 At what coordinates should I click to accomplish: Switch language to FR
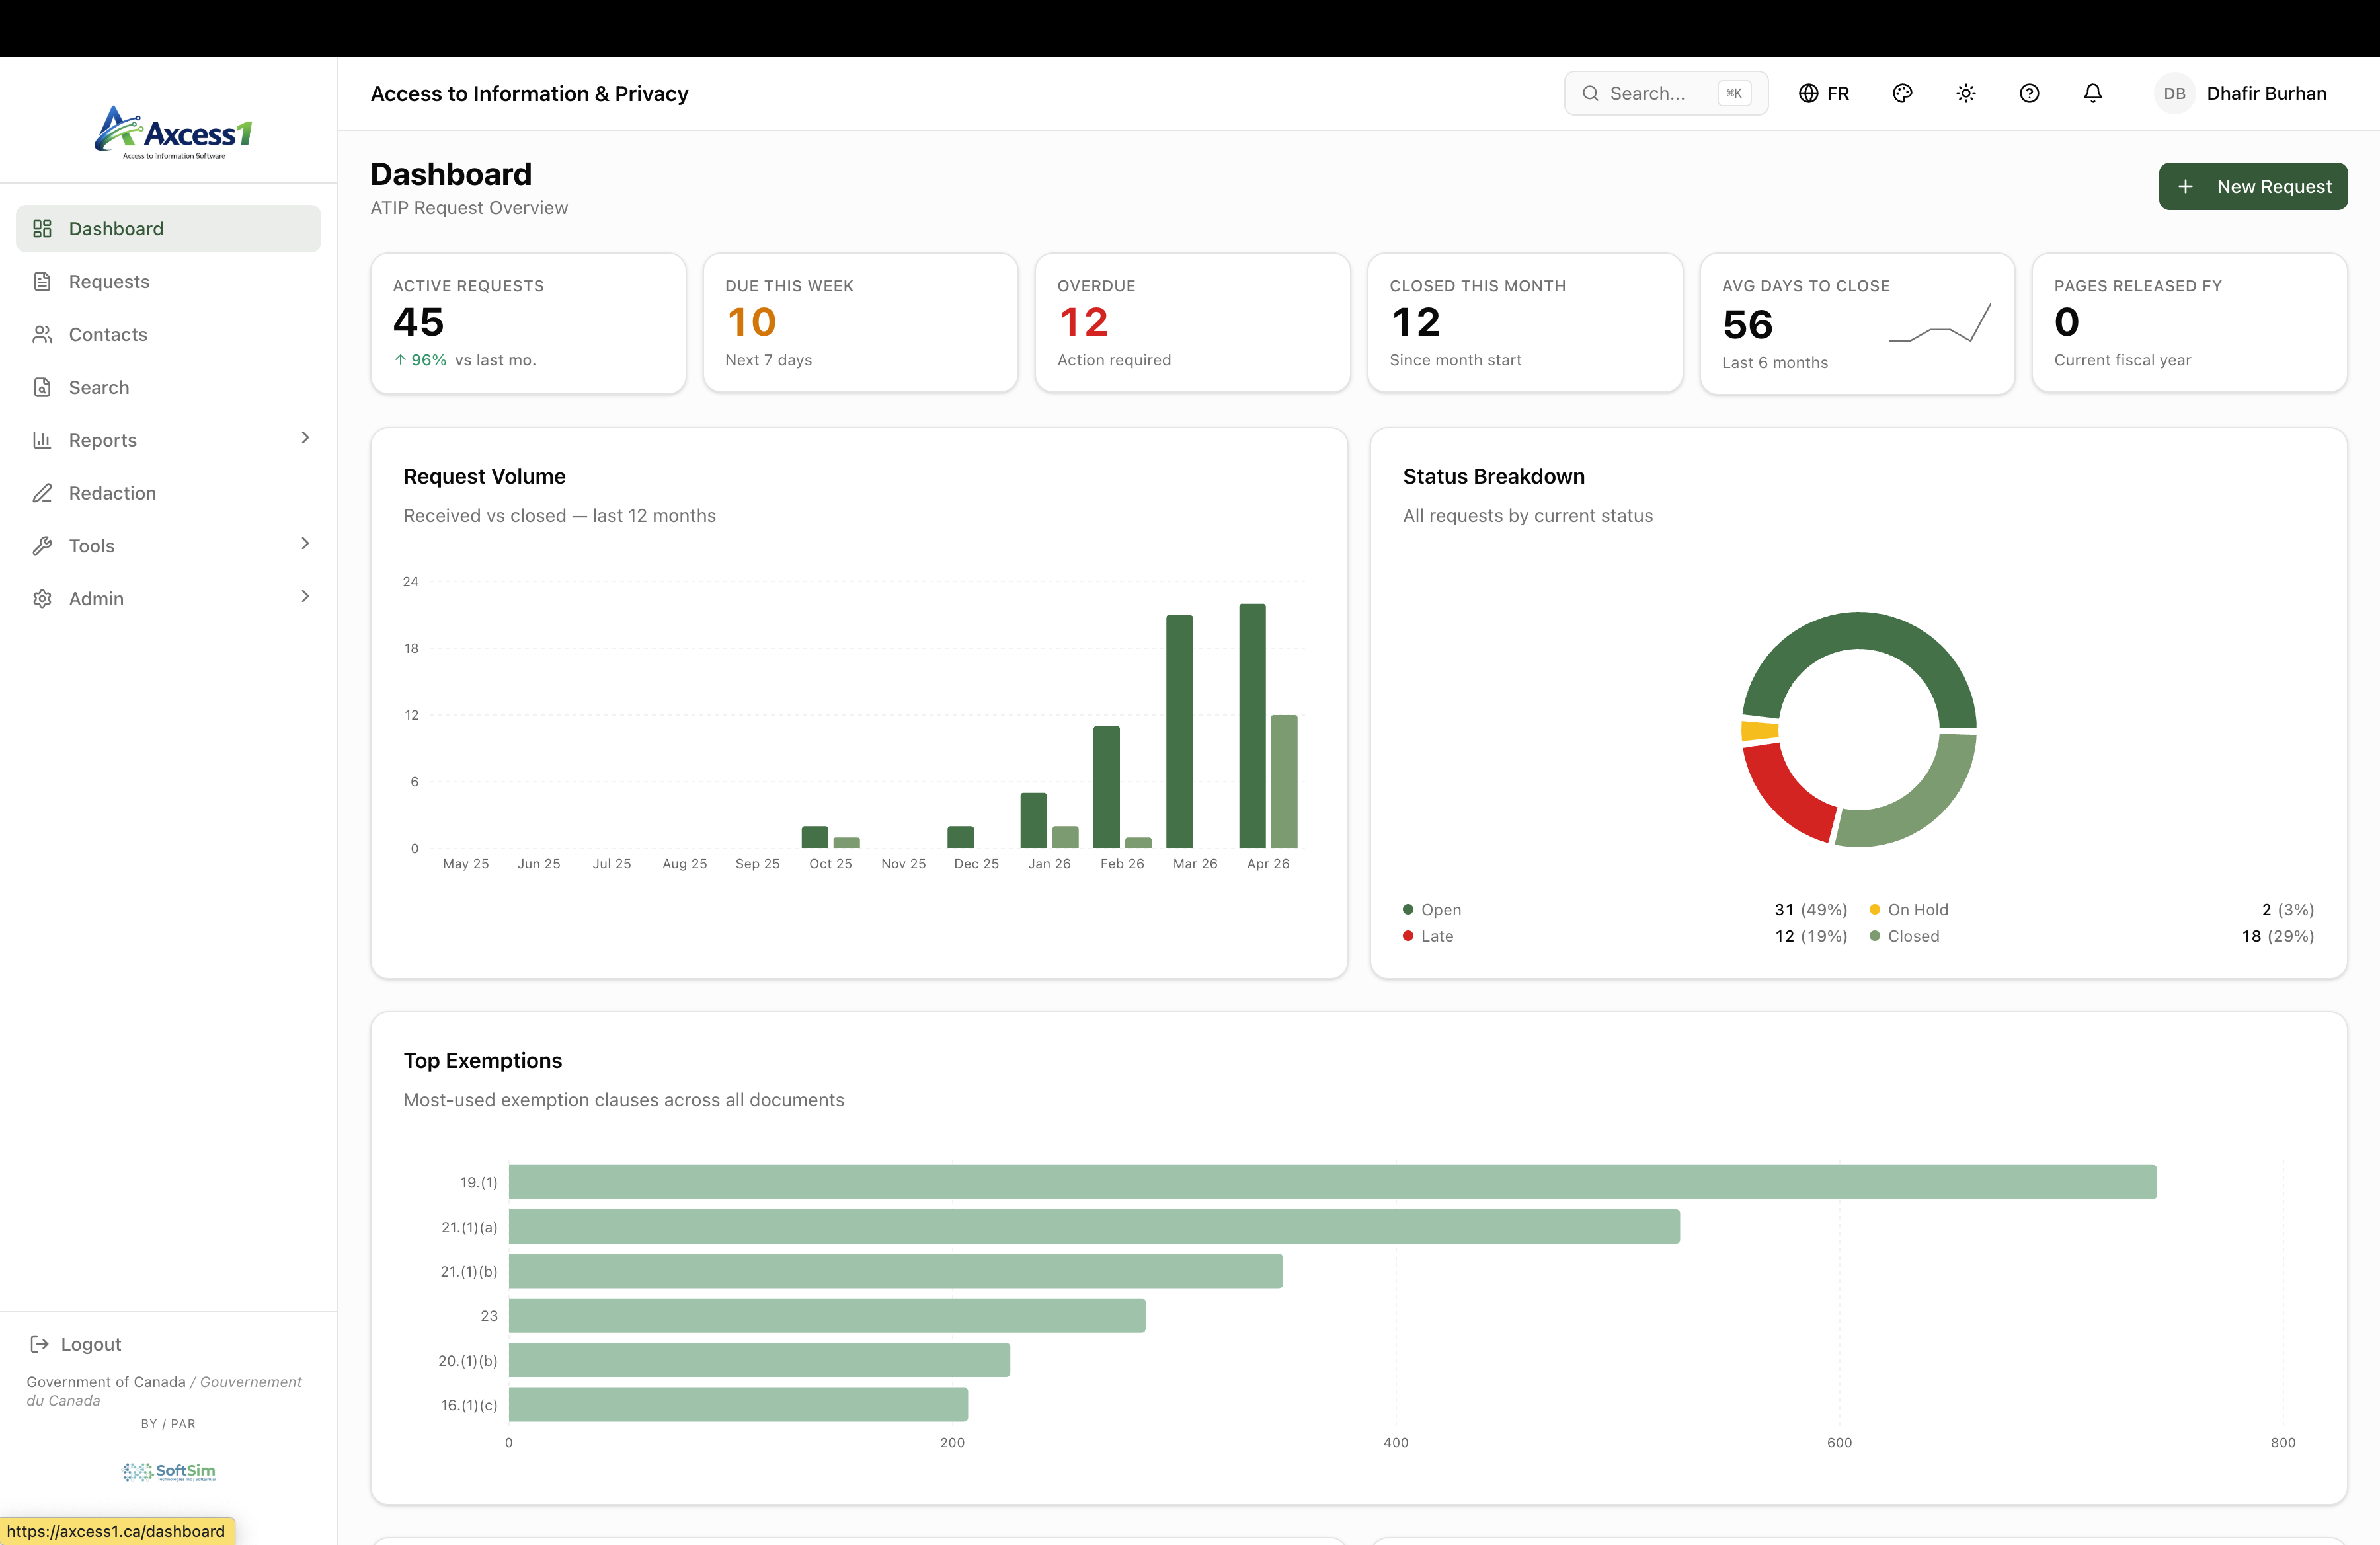(x=1824, y=93)
